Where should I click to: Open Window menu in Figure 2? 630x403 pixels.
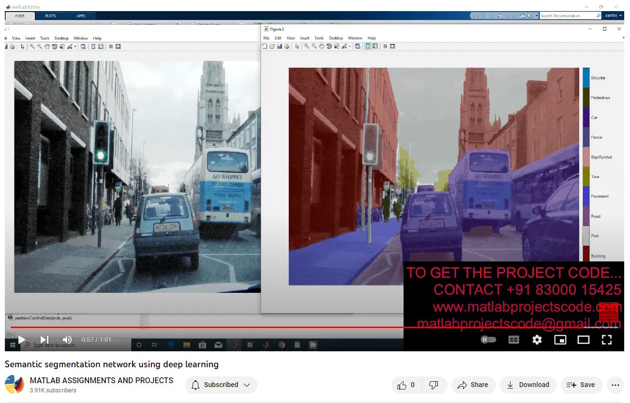coord(355,38)
